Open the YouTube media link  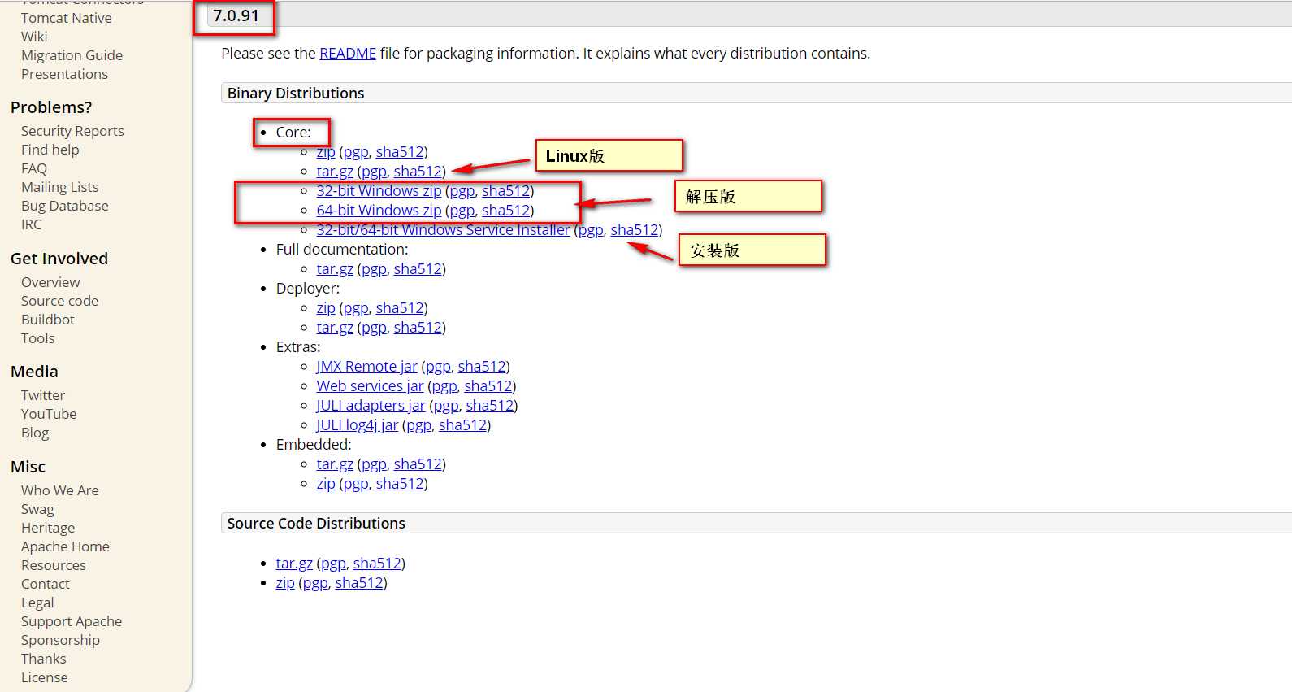[x=49, y=414]
